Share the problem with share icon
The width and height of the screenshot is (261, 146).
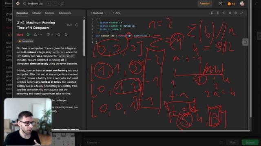[x=66, y=34]
